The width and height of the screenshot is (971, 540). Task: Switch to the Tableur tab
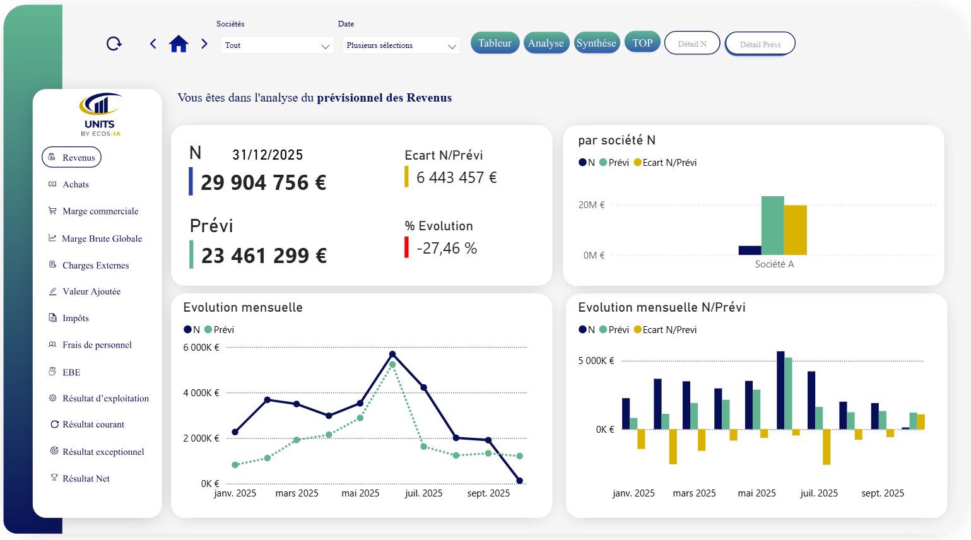(495, 43)
